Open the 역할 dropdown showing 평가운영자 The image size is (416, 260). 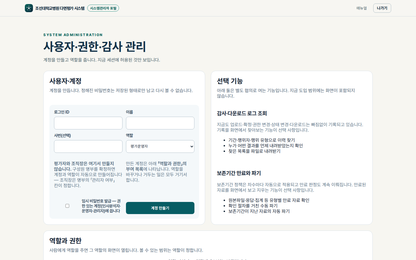click(160, 146)
